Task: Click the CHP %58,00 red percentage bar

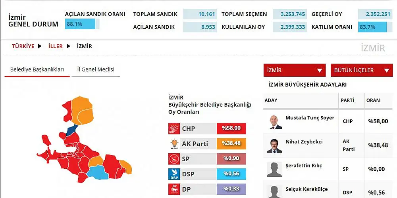Action: click(x=231, y=128)
